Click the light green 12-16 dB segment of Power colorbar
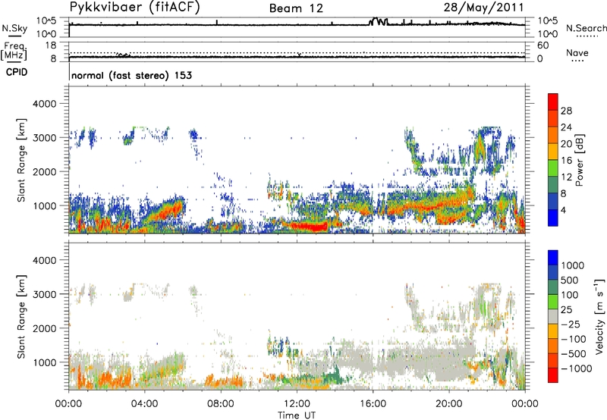 pyautogui.click(x=553, y=168)
